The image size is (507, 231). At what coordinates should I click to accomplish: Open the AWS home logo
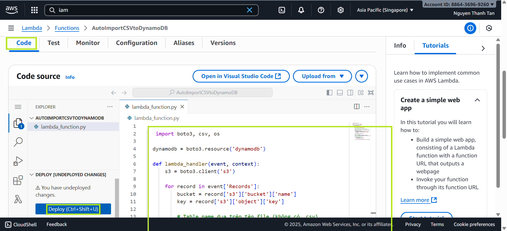point(12,10)
